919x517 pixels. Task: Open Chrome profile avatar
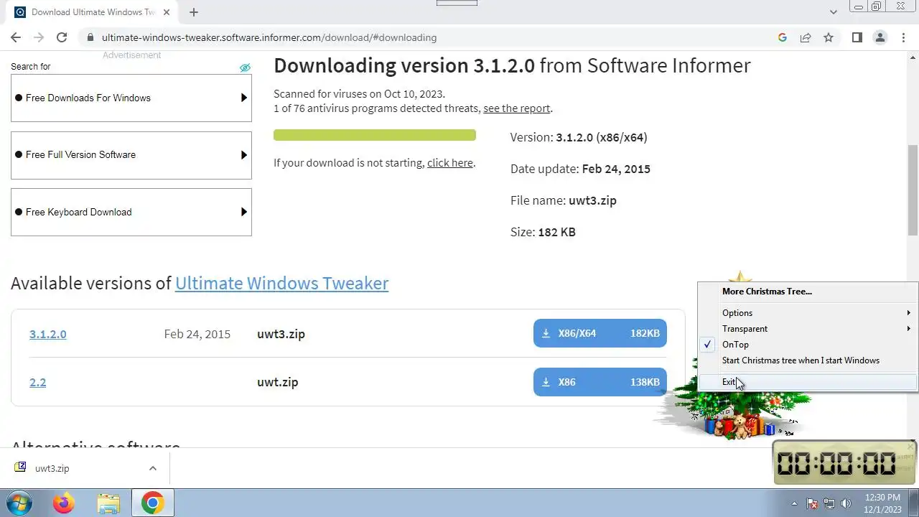click(x=880, y=37)
